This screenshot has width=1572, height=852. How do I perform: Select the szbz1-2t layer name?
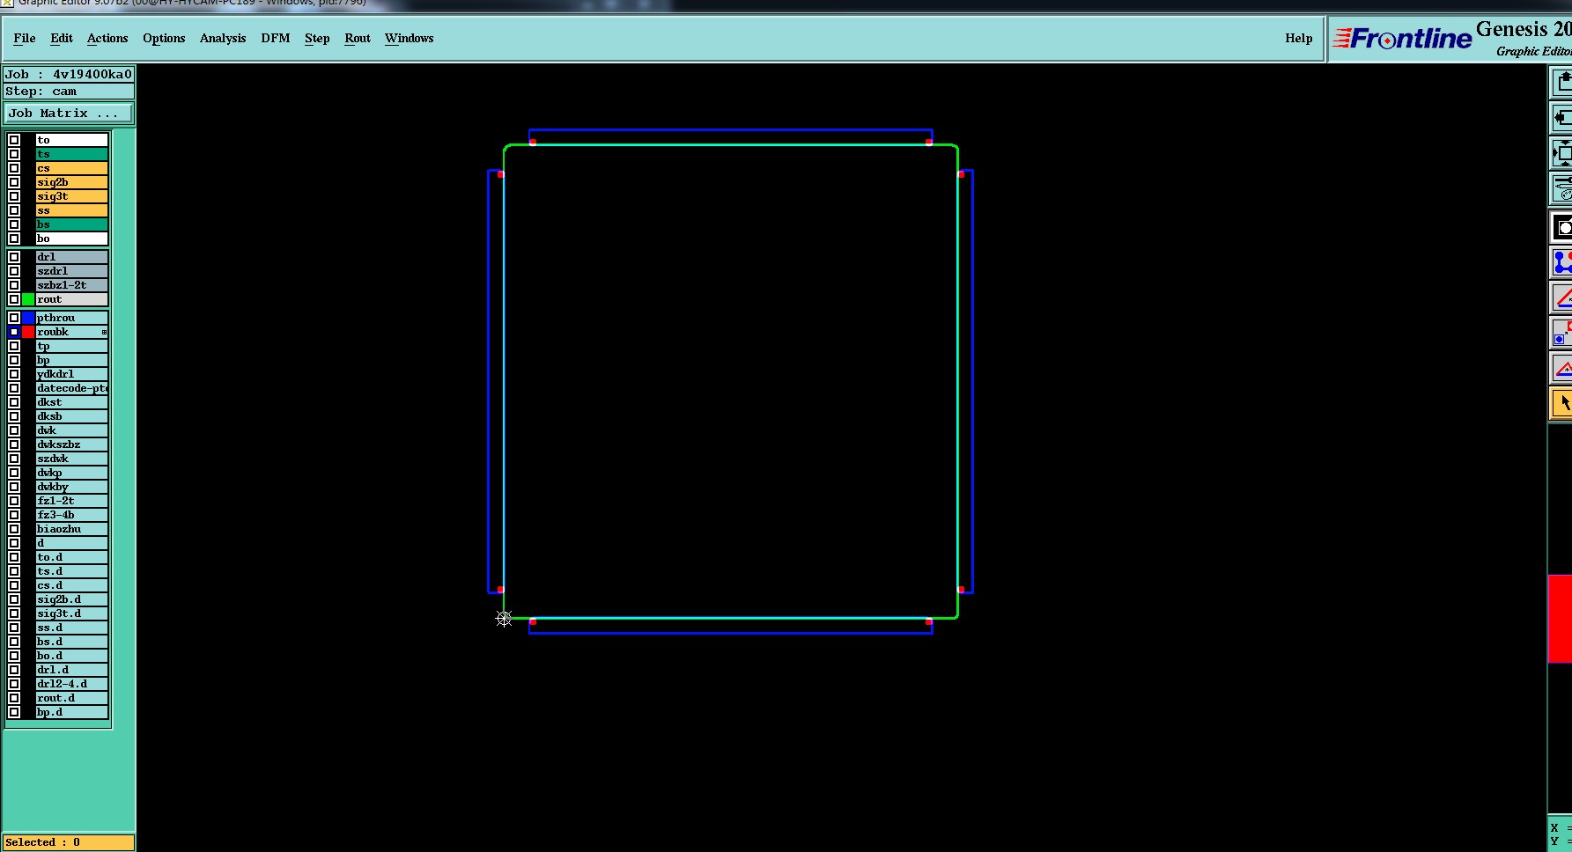coord(72,285)
